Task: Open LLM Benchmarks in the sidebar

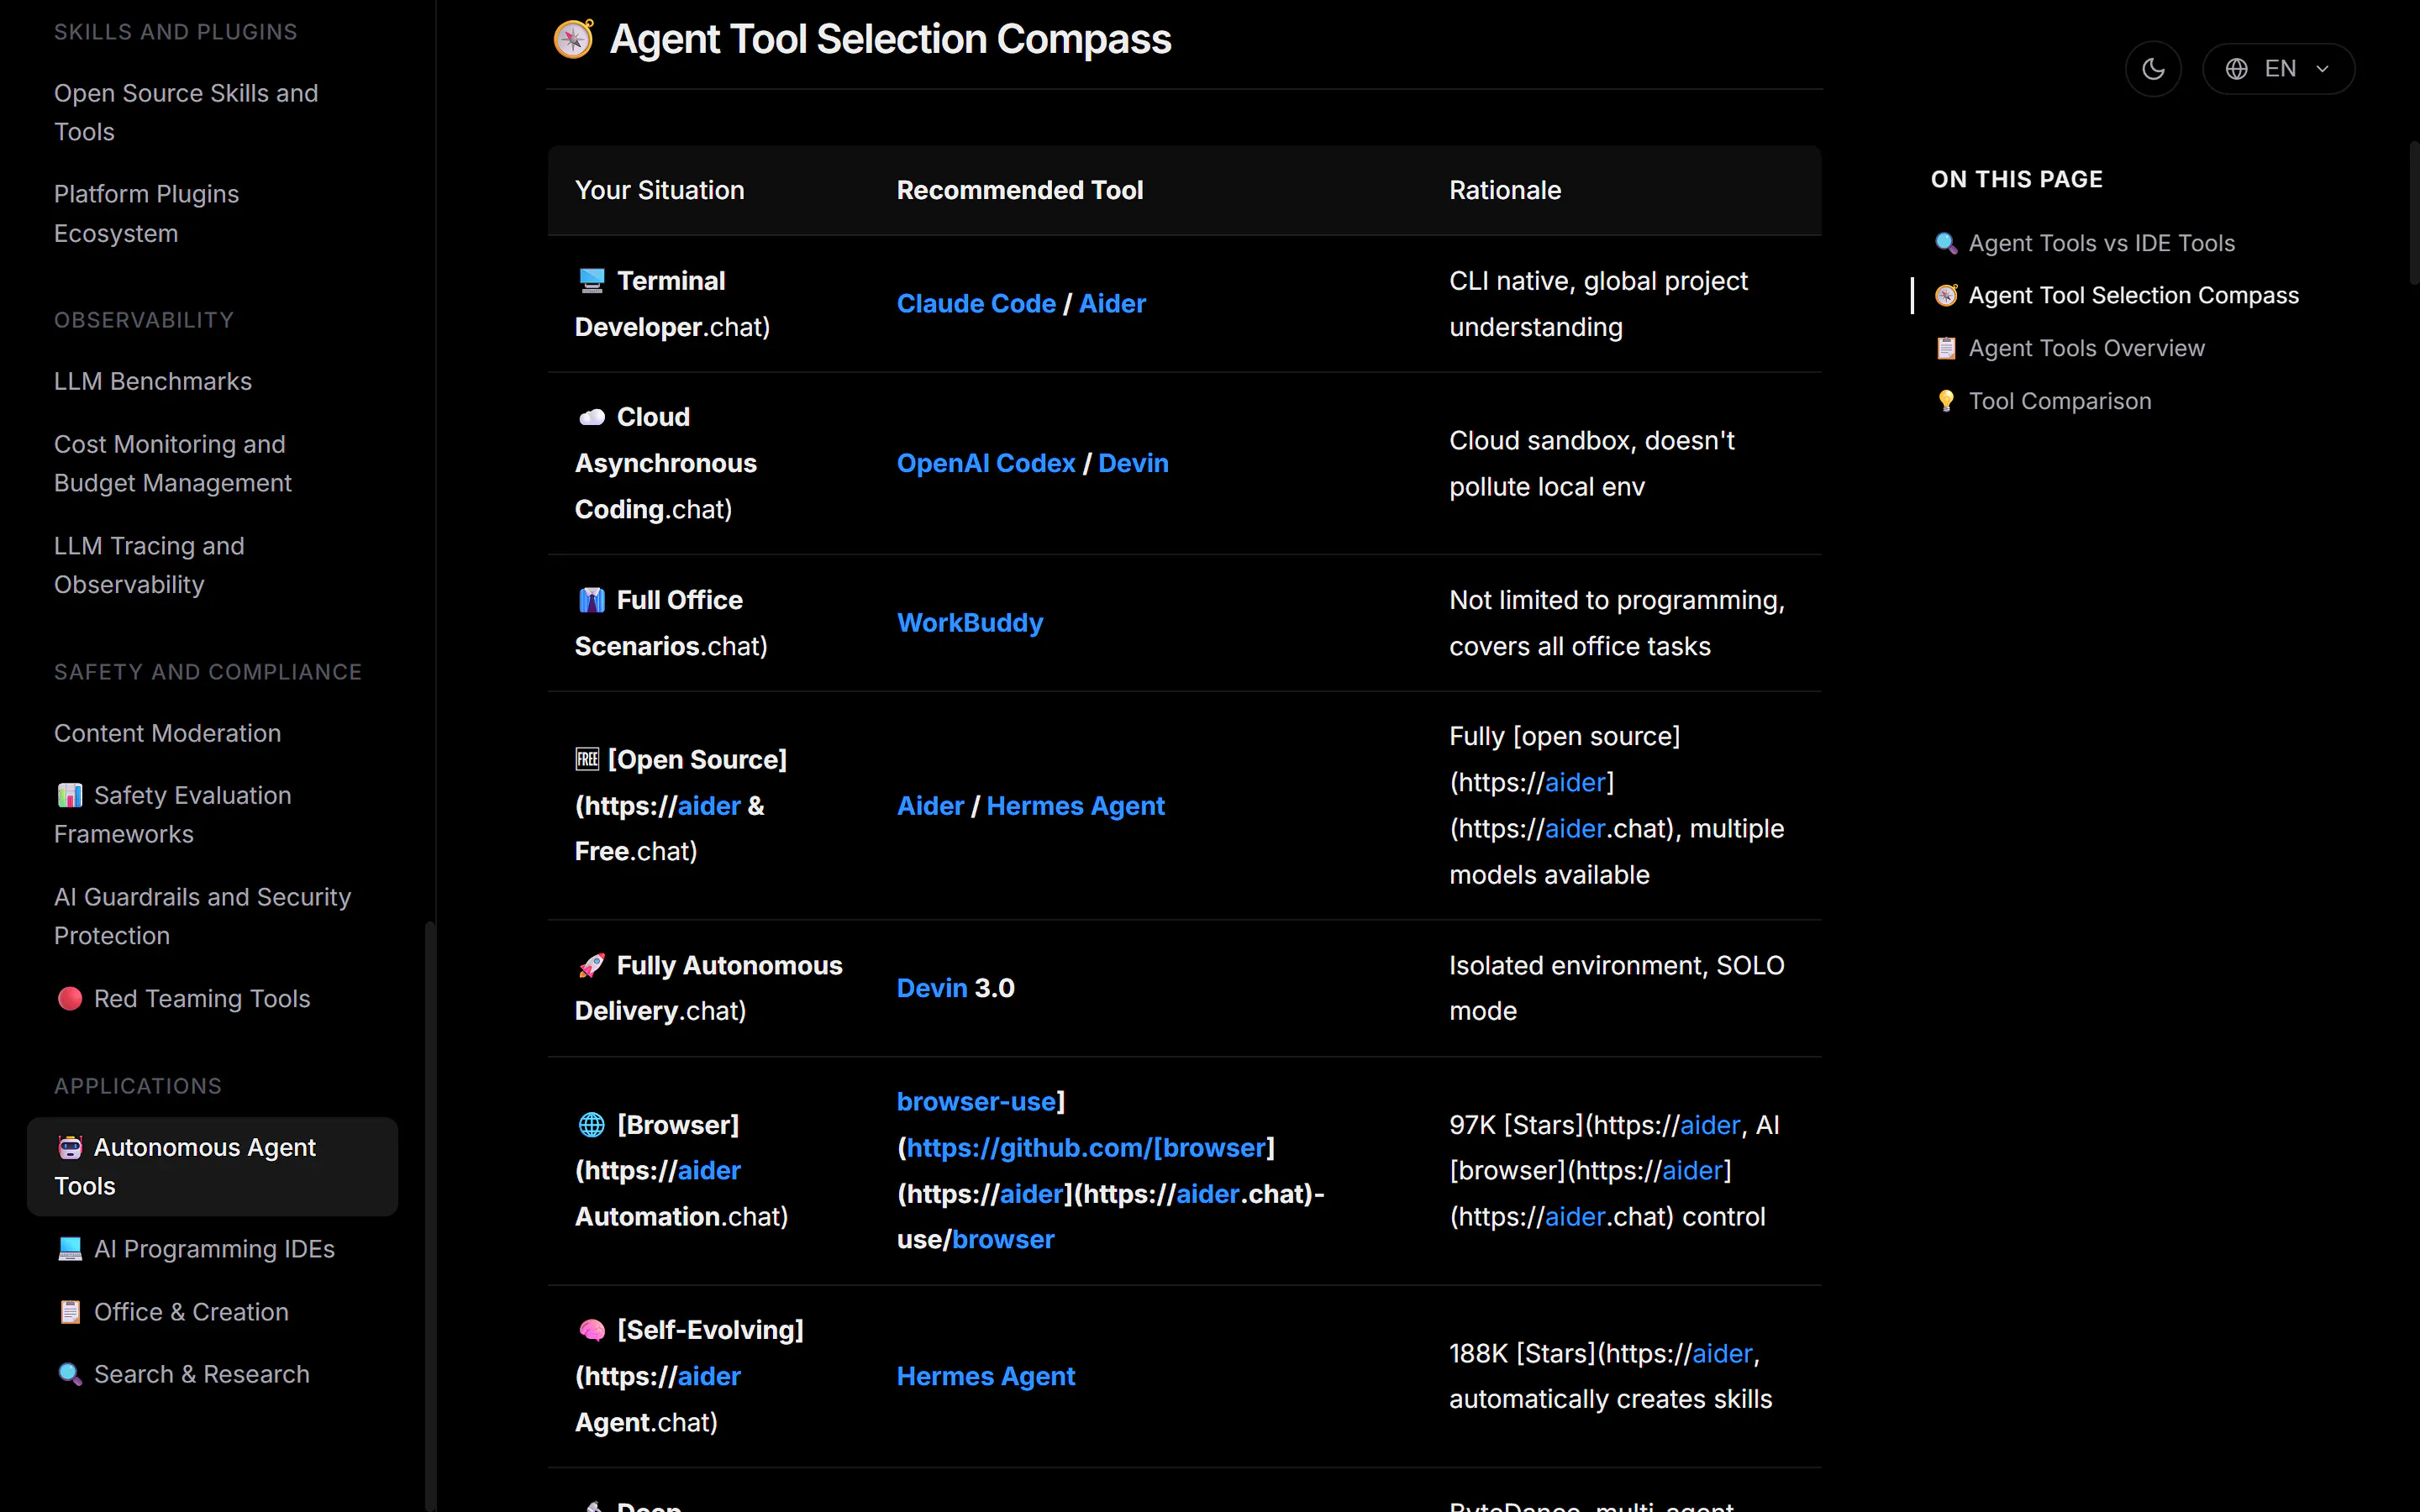Action: click(153, 381)
